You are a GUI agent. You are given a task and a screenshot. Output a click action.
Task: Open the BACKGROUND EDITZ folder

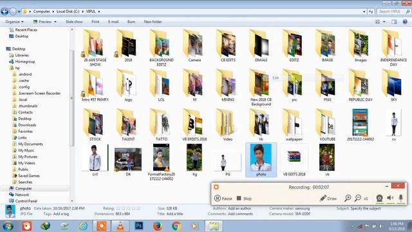(161, 48)
